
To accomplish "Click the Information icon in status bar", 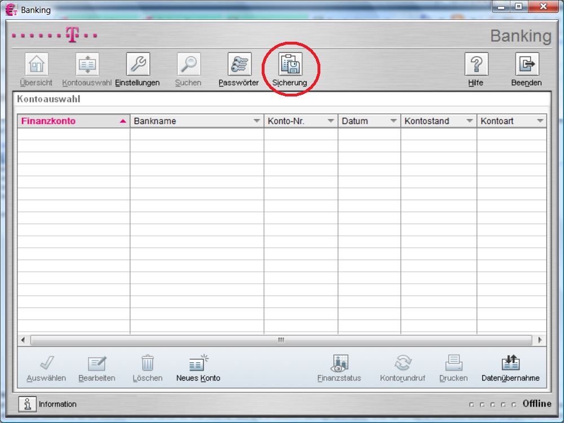I will [27, 404].
